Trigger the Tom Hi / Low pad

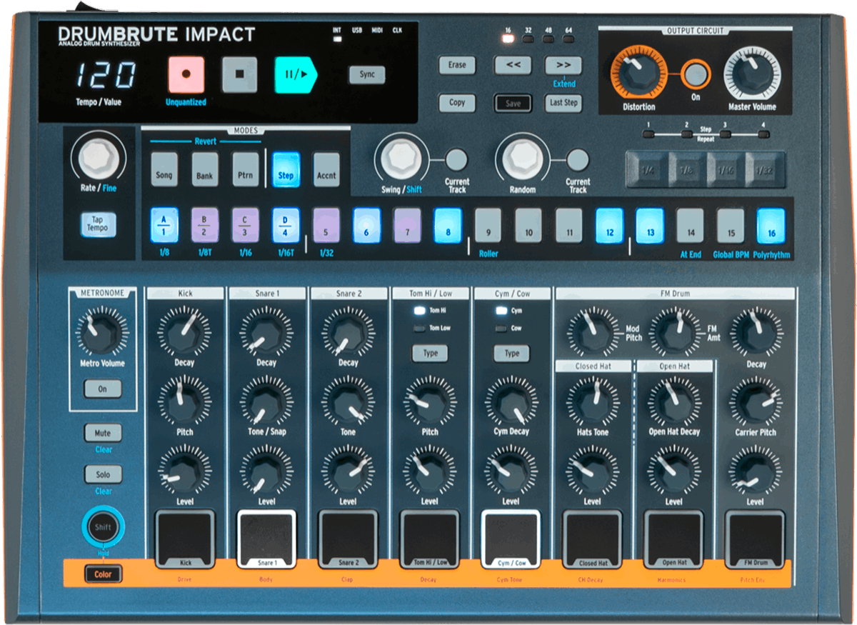(x=430, y=539)
